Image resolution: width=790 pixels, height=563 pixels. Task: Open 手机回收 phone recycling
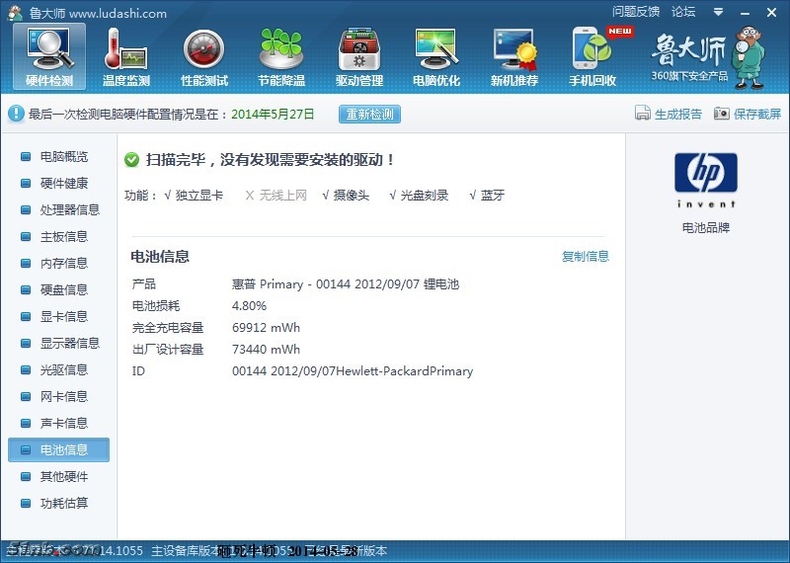592,56
